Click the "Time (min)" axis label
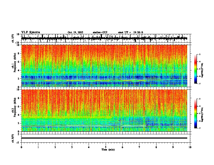This screenshot has height=165, width=214. [108, 150]
